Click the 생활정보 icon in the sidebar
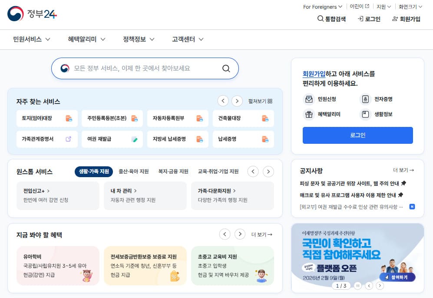433x298 pixels. tap(365, 114)
